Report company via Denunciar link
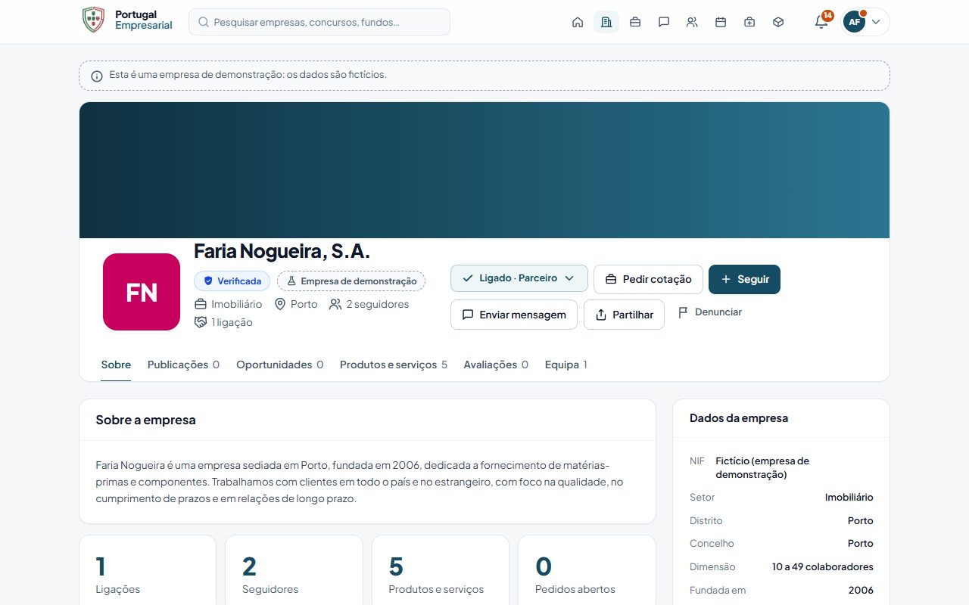The width and height of the screenshot is (969, 605). pos(710,312)
